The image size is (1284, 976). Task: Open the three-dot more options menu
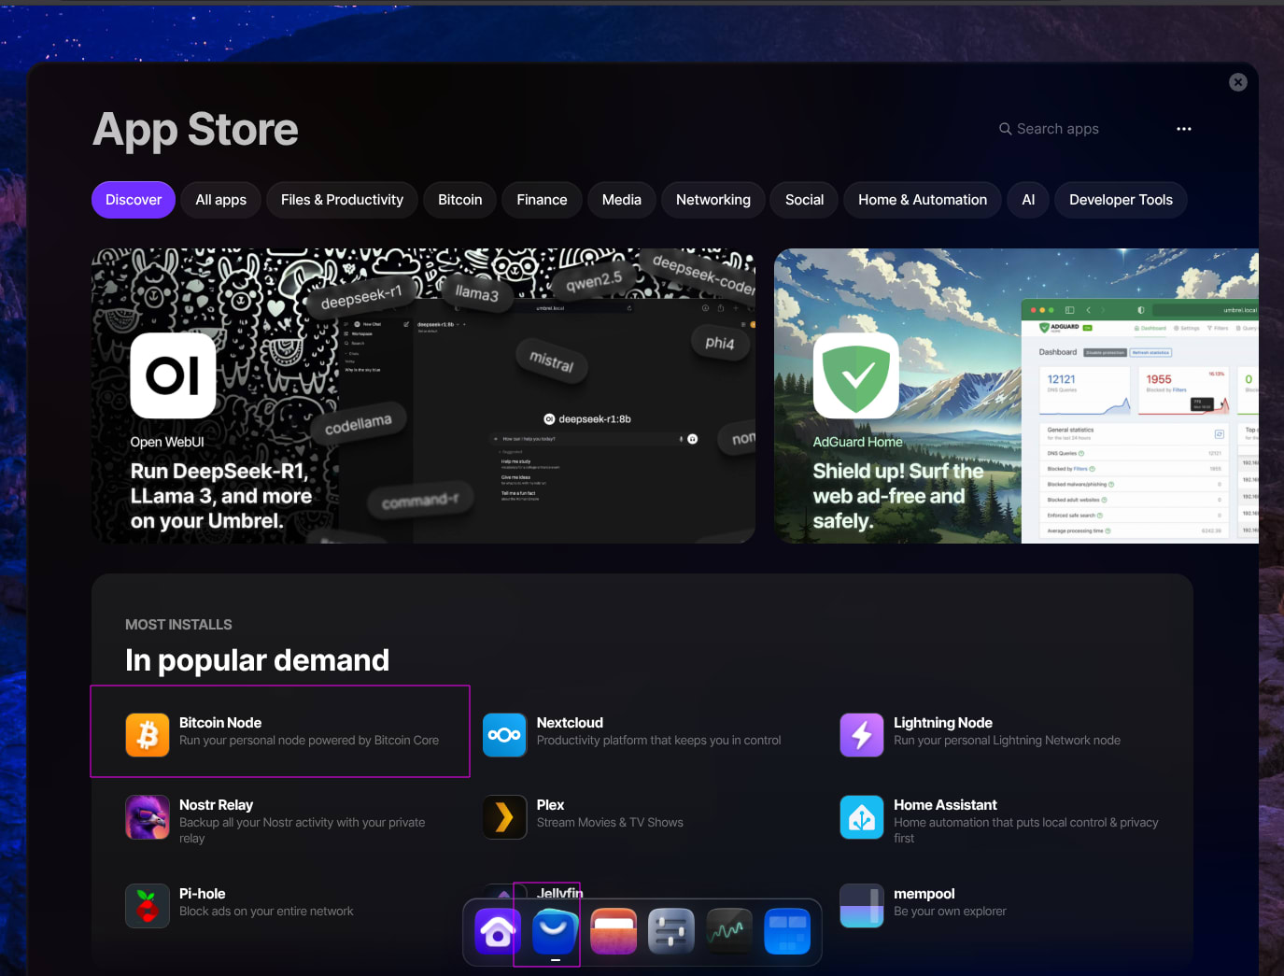point(1184,129)
